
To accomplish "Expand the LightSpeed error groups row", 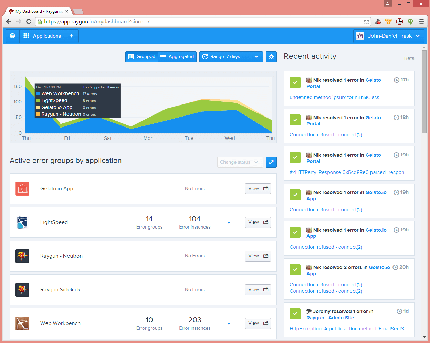I will tap(229, 223).
